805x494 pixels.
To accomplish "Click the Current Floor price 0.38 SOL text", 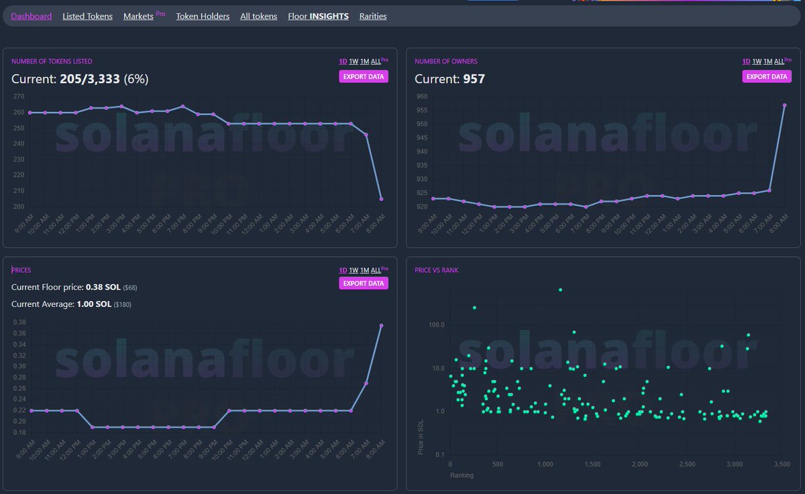I will tap(74, 287).
